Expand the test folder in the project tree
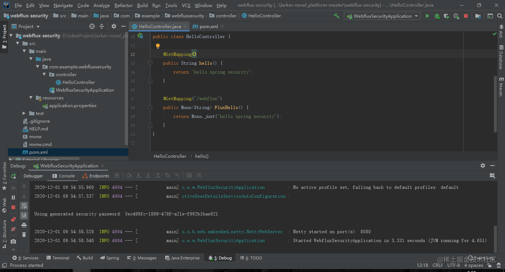The width and height of the screenshot is (505, 272). [x=24, y=113]
